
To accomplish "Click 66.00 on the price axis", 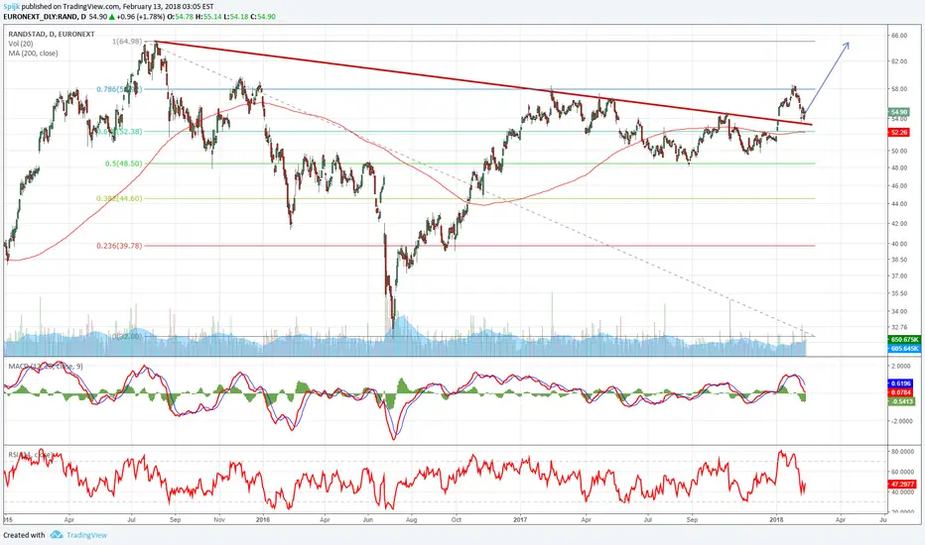I will pyautogui.click(x=899, y=36).
